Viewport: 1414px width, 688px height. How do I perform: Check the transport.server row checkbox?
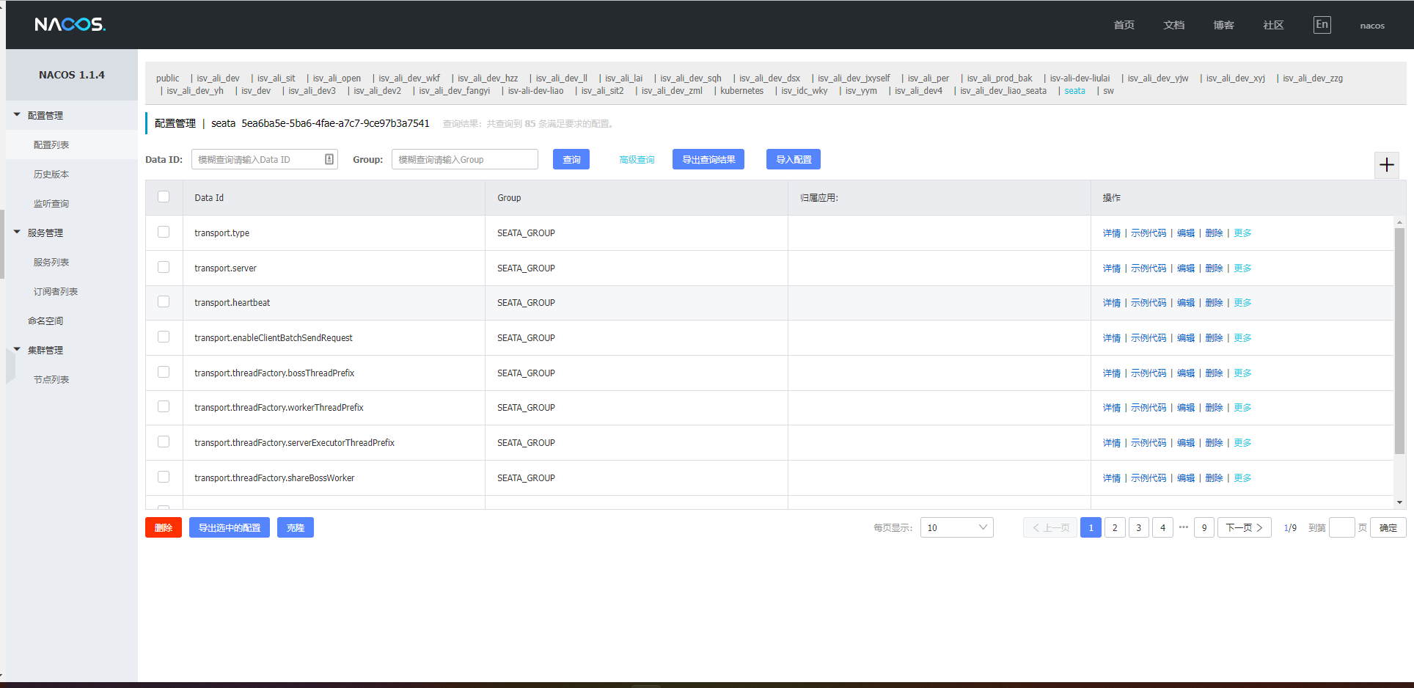pos(164,267)
